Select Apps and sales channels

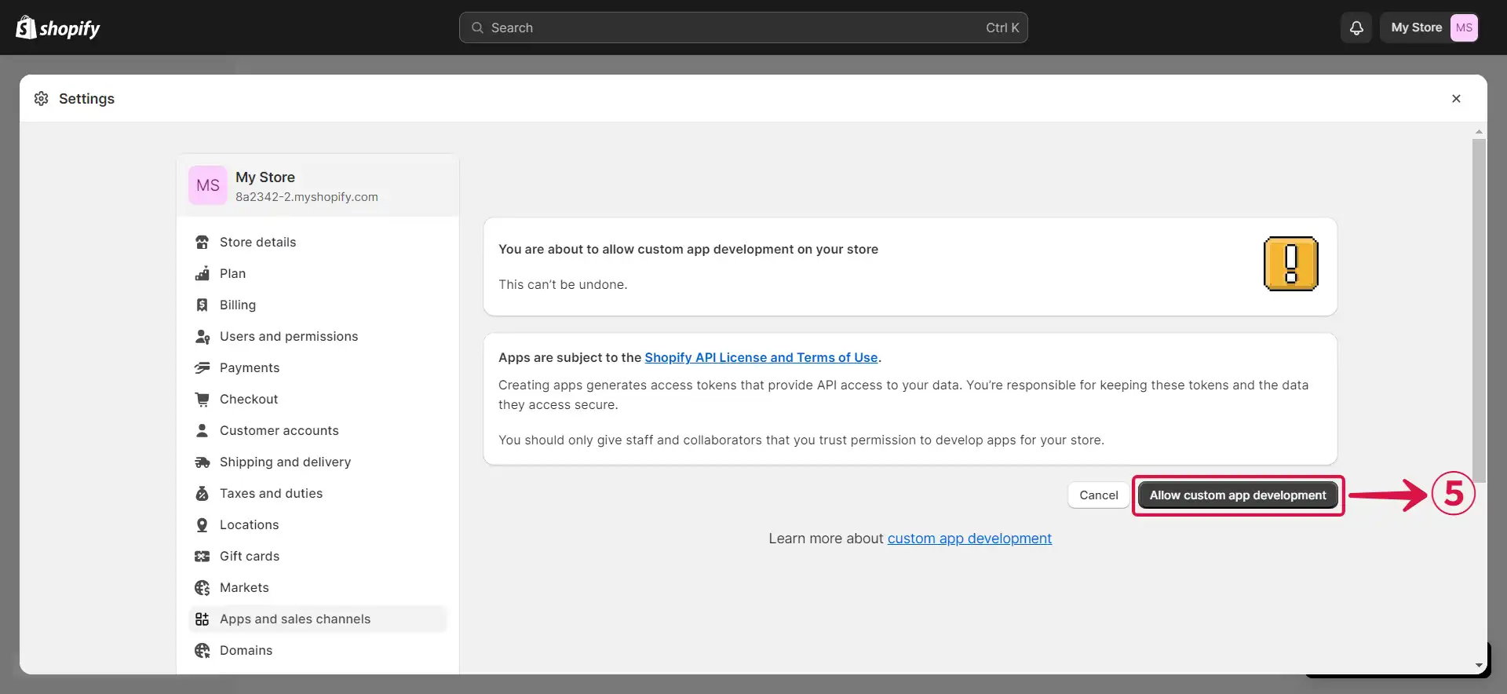318,619
